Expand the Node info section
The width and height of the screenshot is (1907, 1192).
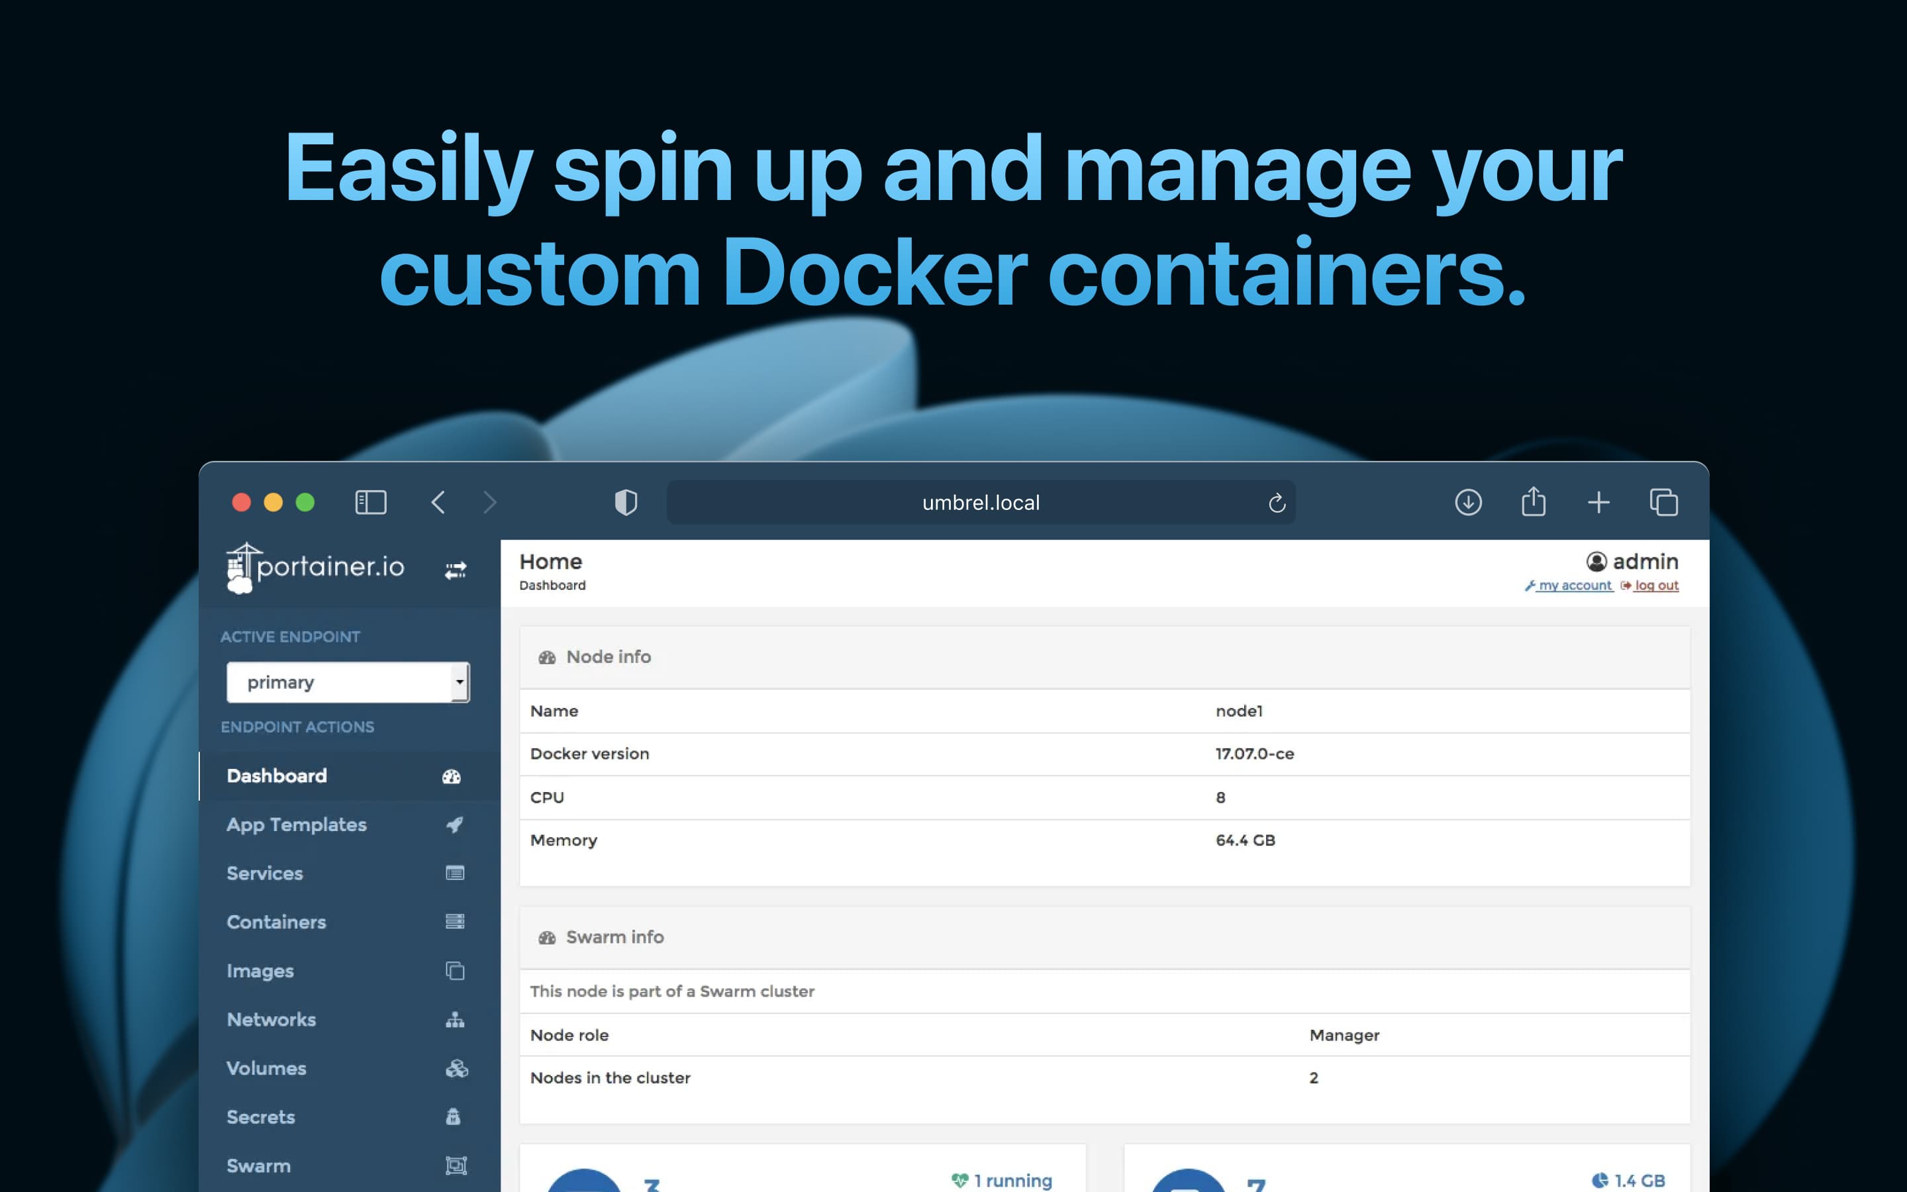610,656
